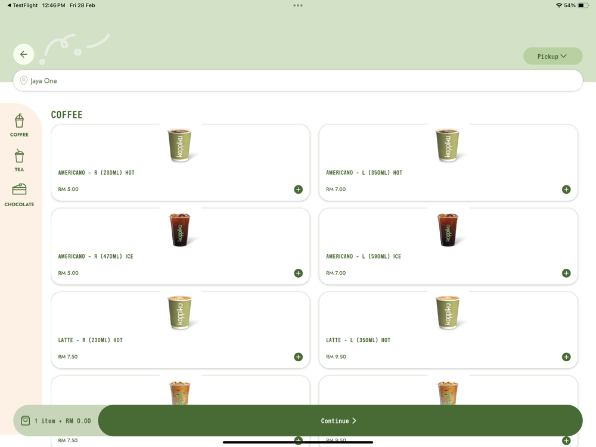Tap the Wi-Fi icon in status bar

point(559,5)
